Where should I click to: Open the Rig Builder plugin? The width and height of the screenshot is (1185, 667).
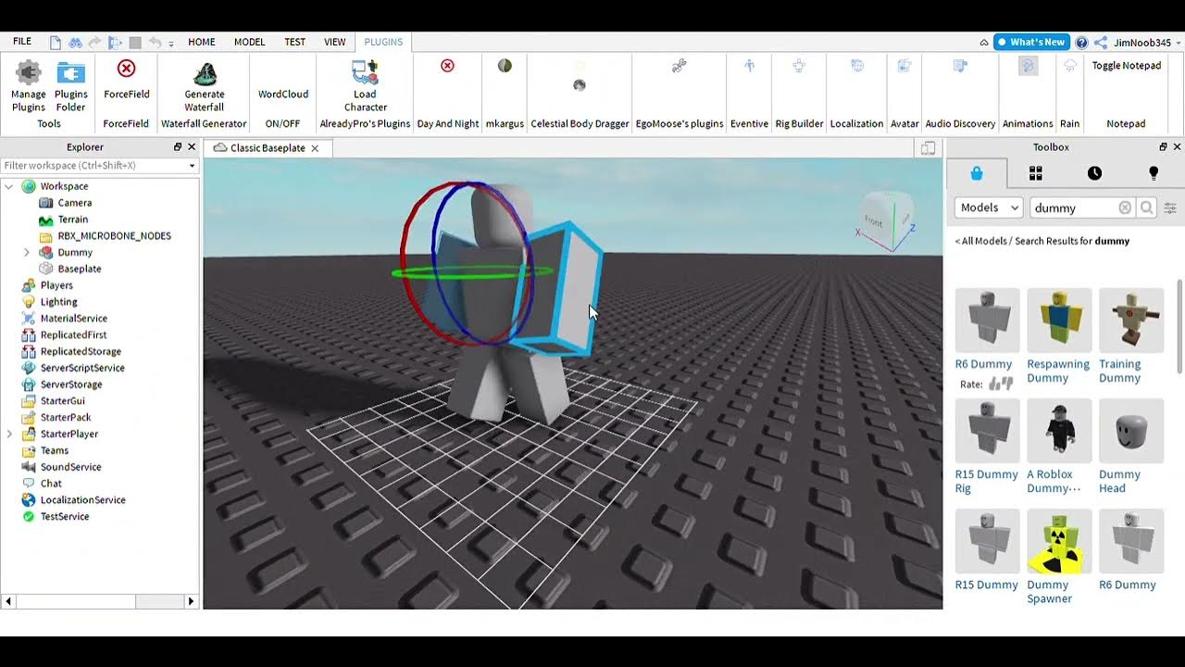[799, 66]
